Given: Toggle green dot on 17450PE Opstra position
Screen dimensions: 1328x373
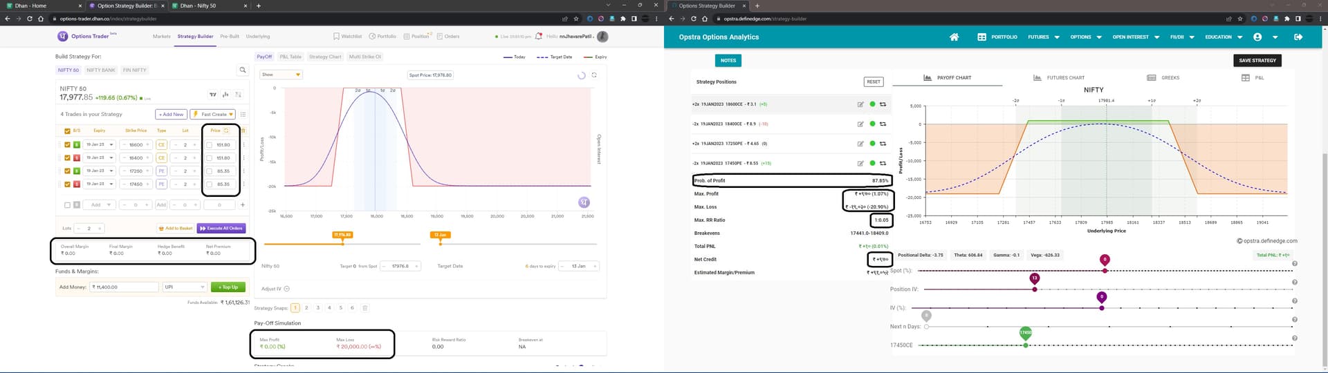Looking at the screenshot, I should pyautogui.click(x=872, y=164).
